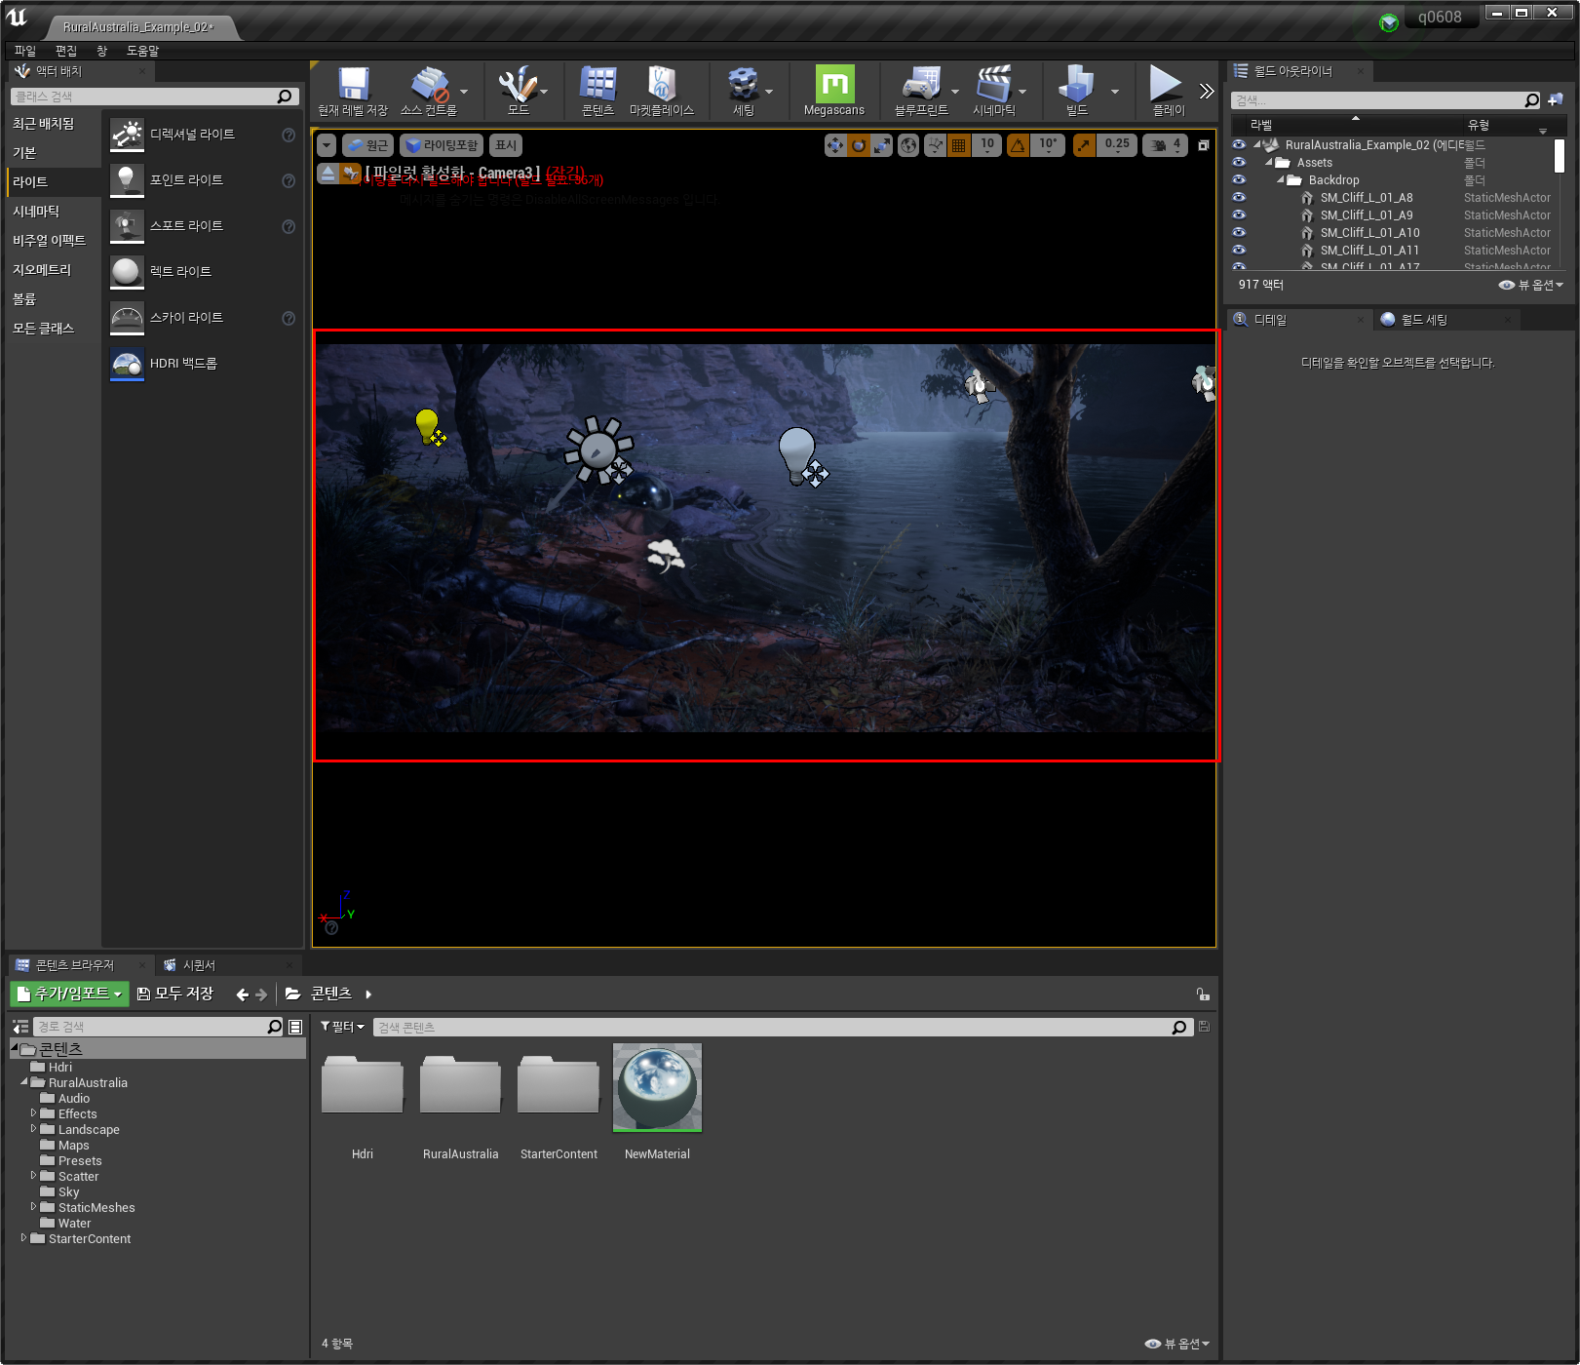Viewport: 1580px width, 1365px height.
Task: Select the Spot Light actor icon
Action: [x=127, y=226]
